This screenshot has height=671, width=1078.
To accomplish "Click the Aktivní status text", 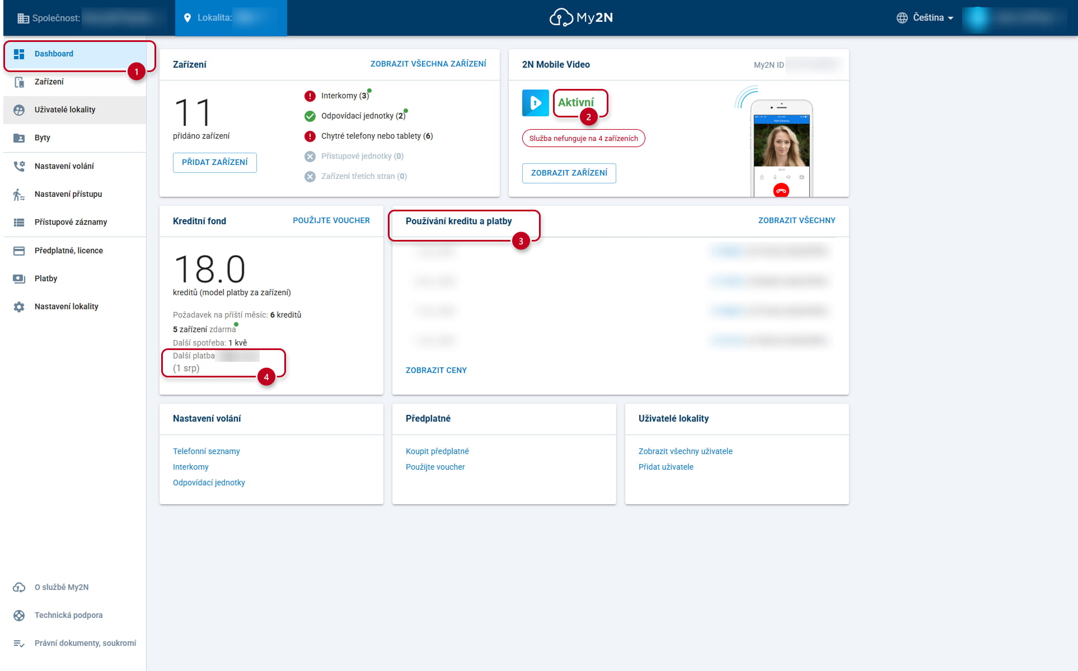I will click(576, 102).
